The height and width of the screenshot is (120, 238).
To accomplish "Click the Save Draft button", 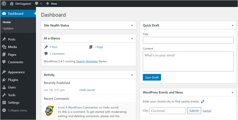I will click(x=152, y=77).
